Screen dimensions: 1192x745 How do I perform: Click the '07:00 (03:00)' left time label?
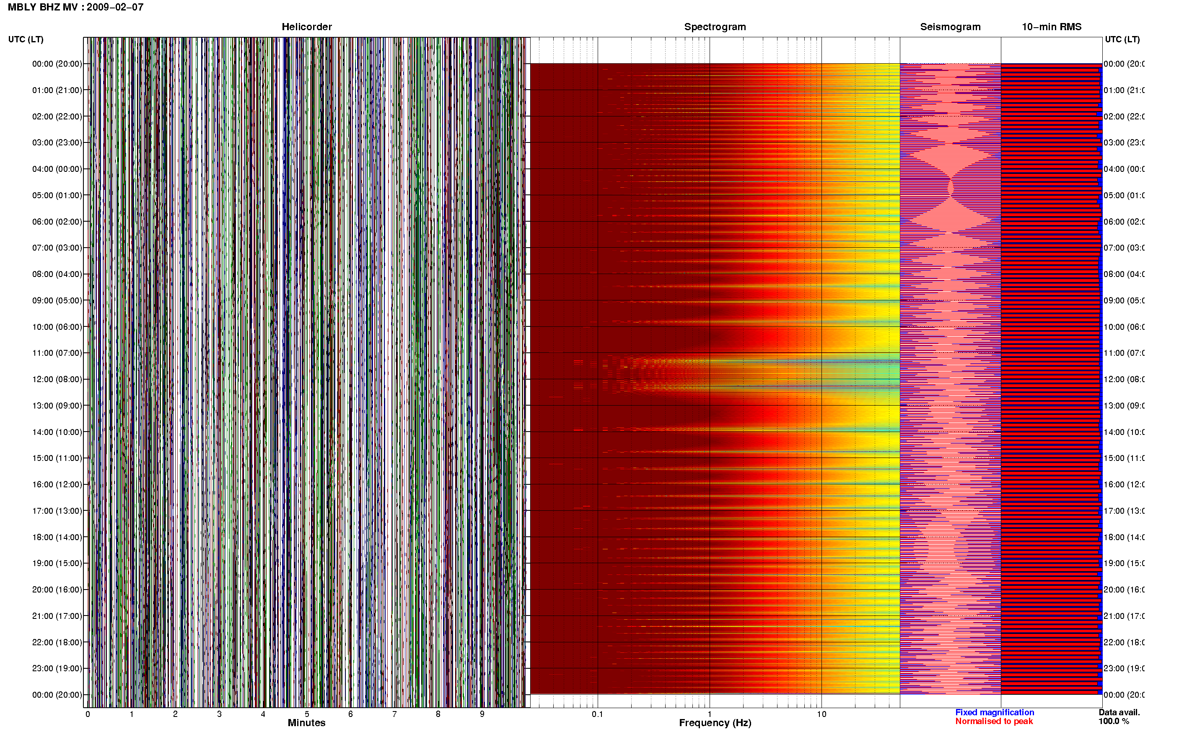click(x=57, y=248)
